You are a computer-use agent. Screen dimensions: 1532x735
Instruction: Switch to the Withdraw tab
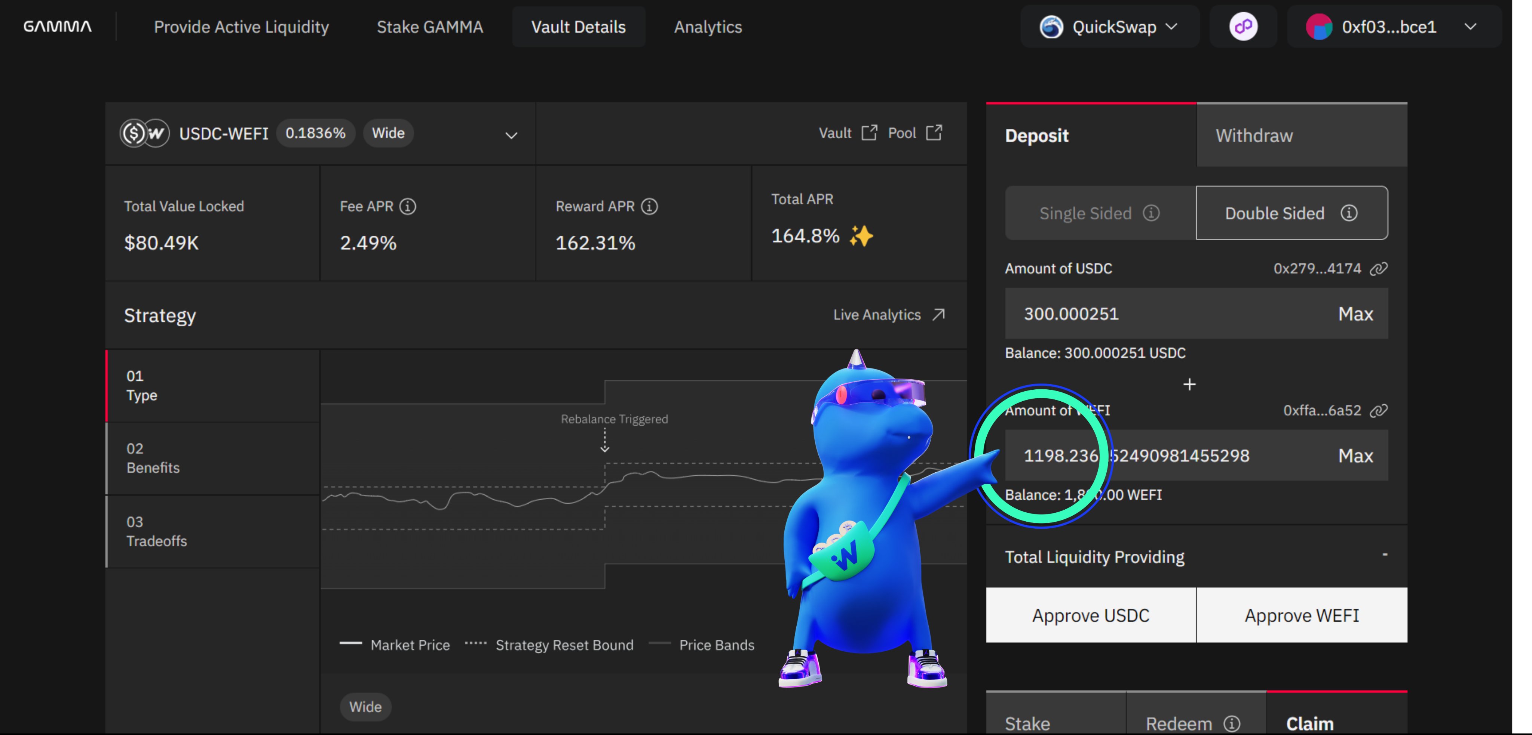coord(1302,135)
